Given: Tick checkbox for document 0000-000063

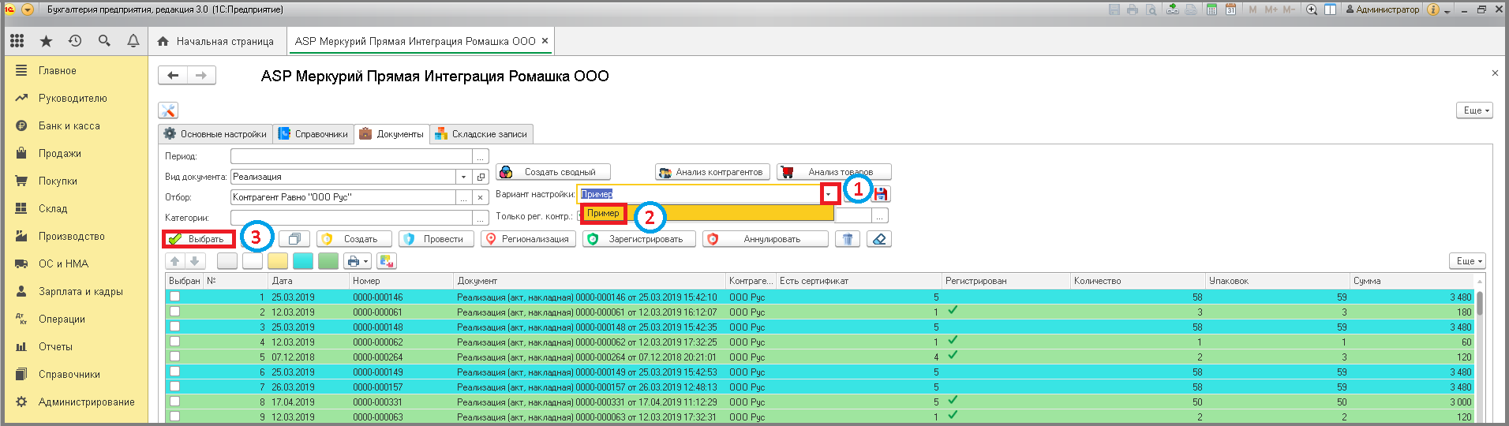Looking at the screenshot, I should click(174, 417).
